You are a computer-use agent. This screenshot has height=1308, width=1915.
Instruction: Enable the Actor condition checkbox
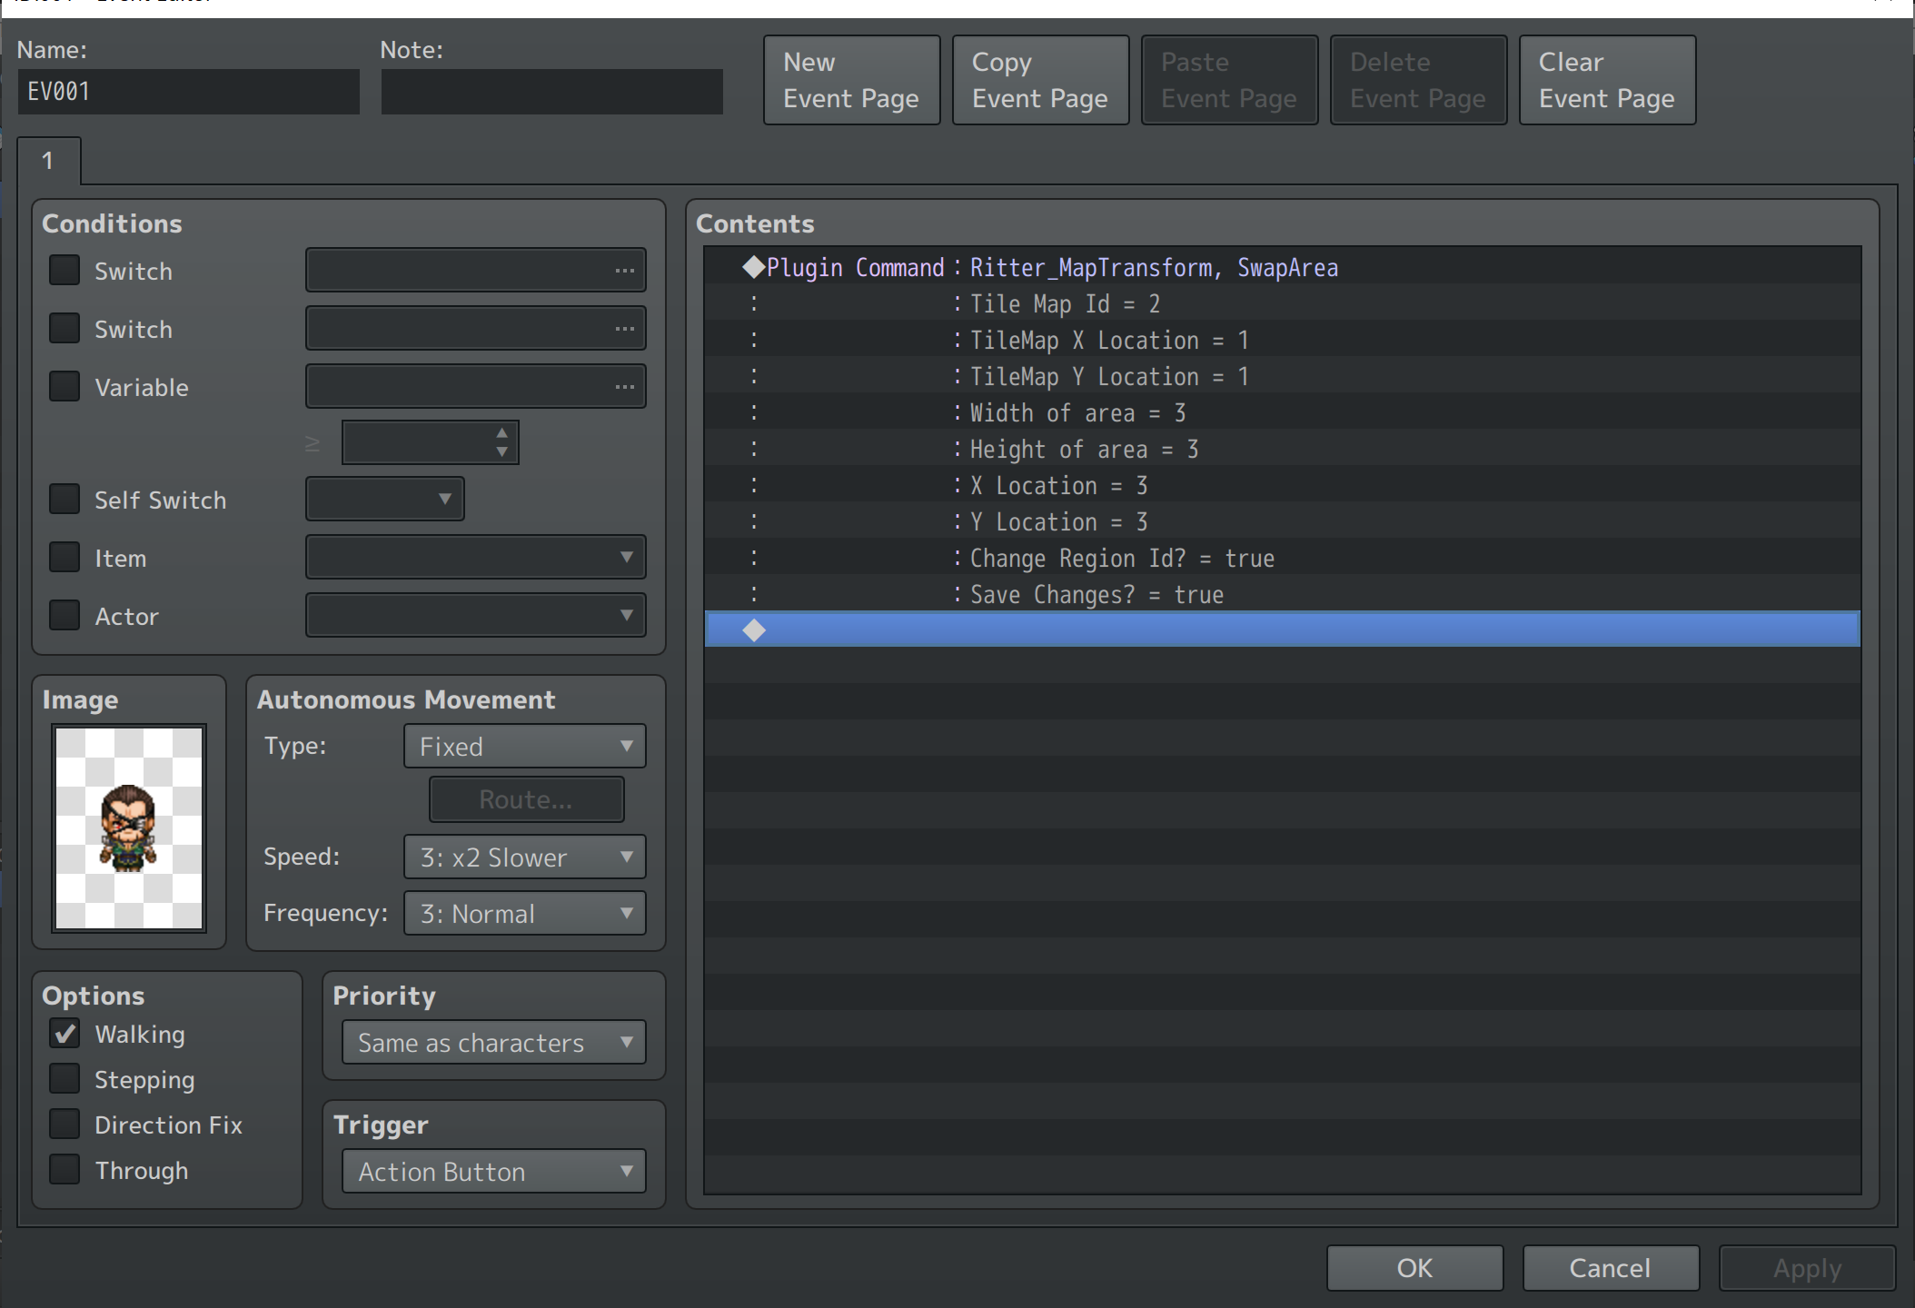(x=64, y=616)
